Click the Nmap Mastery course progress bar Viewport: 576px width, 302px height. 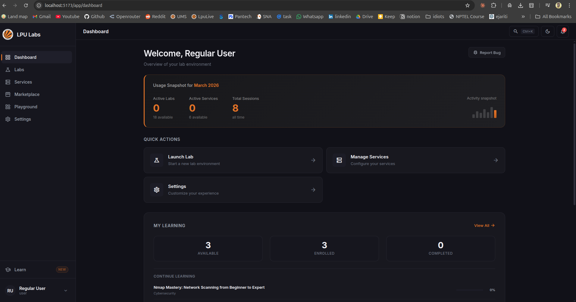click(470, 290)
